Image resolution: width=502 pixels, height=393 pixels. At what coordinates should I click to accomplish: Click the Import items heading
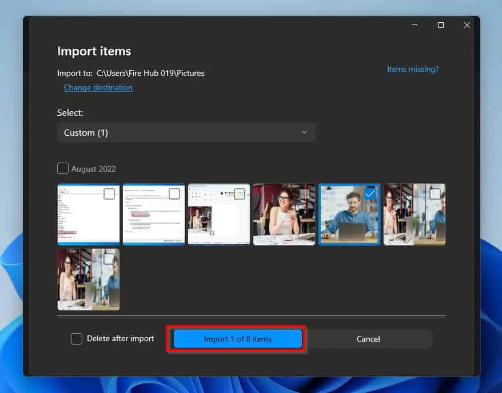click(x=94, y=51)
